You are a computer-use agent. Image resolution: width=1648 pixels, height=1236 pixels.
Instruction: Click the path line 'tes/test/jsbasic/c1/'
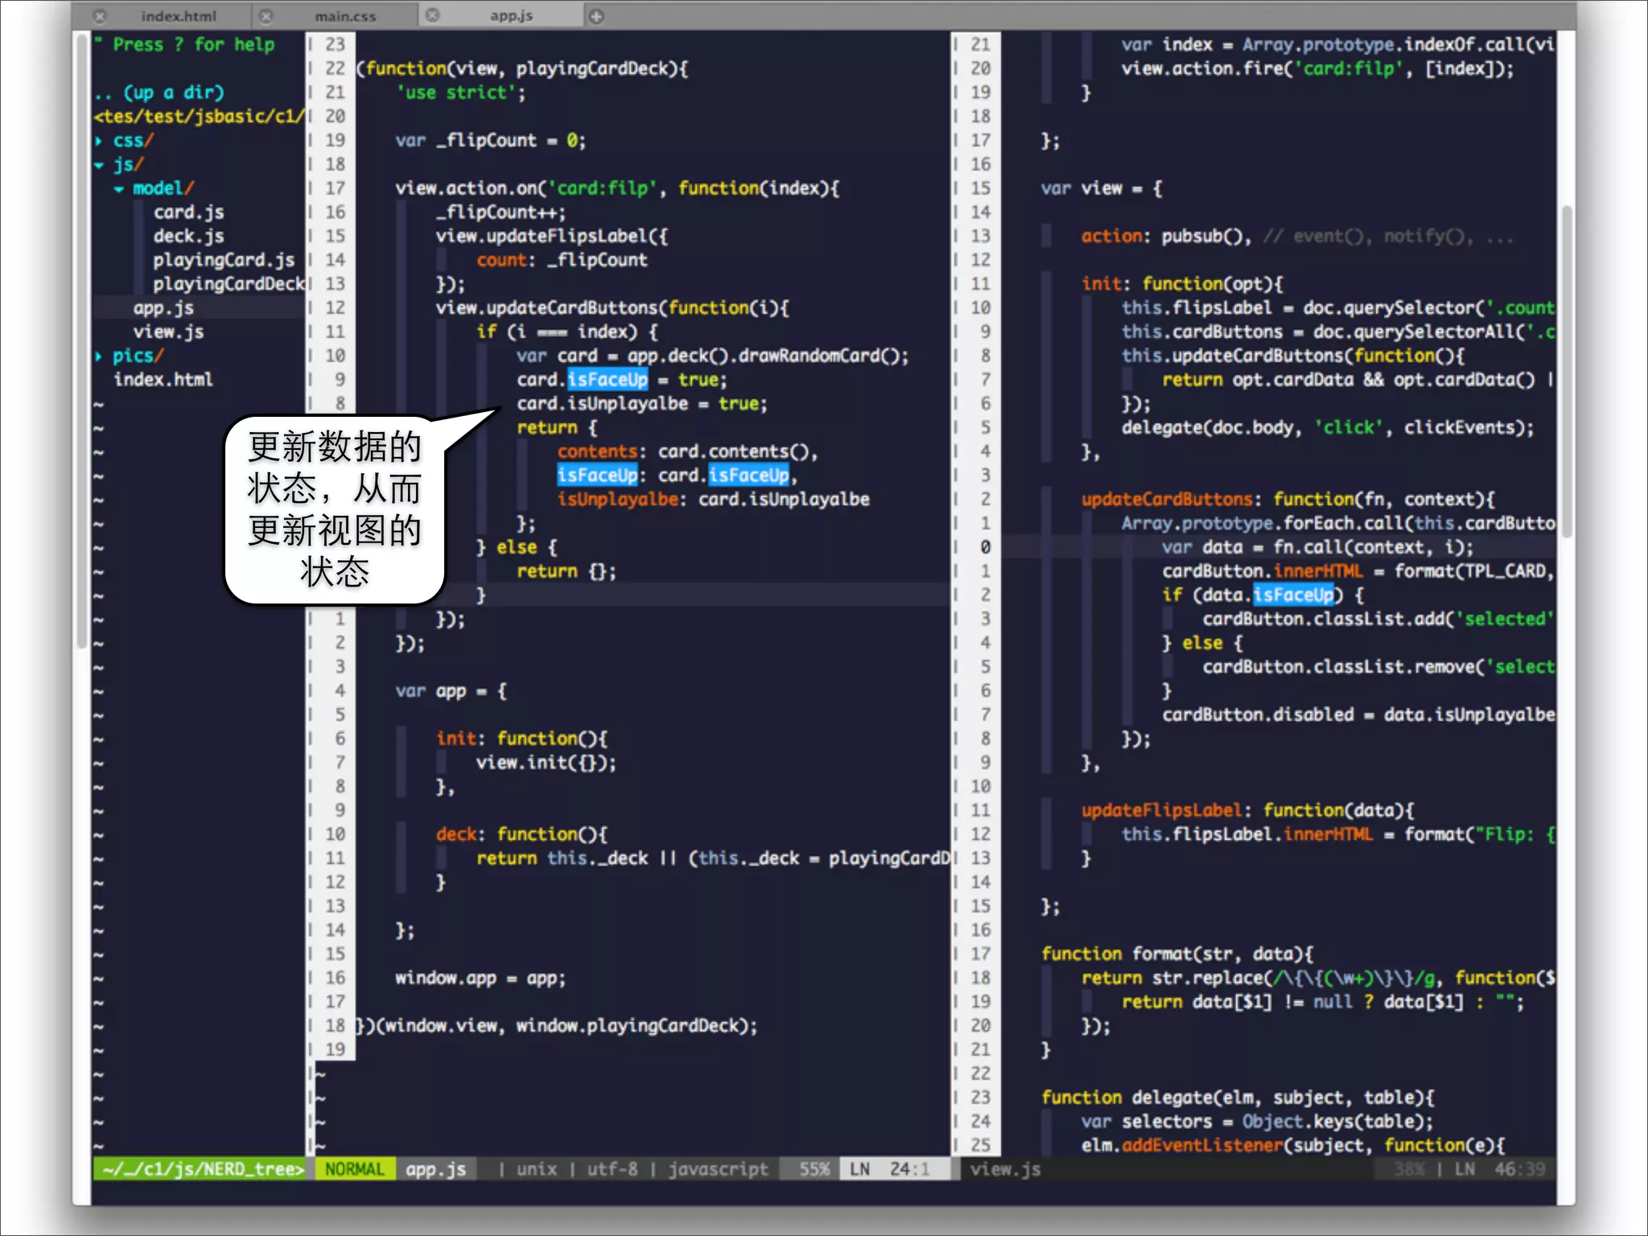coord(199,117)
